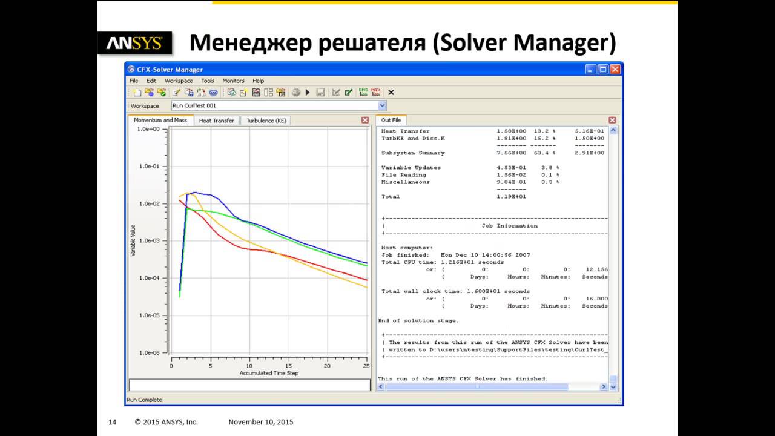Open the File menu
Screen dimensions: 775x436
(134, 81)
